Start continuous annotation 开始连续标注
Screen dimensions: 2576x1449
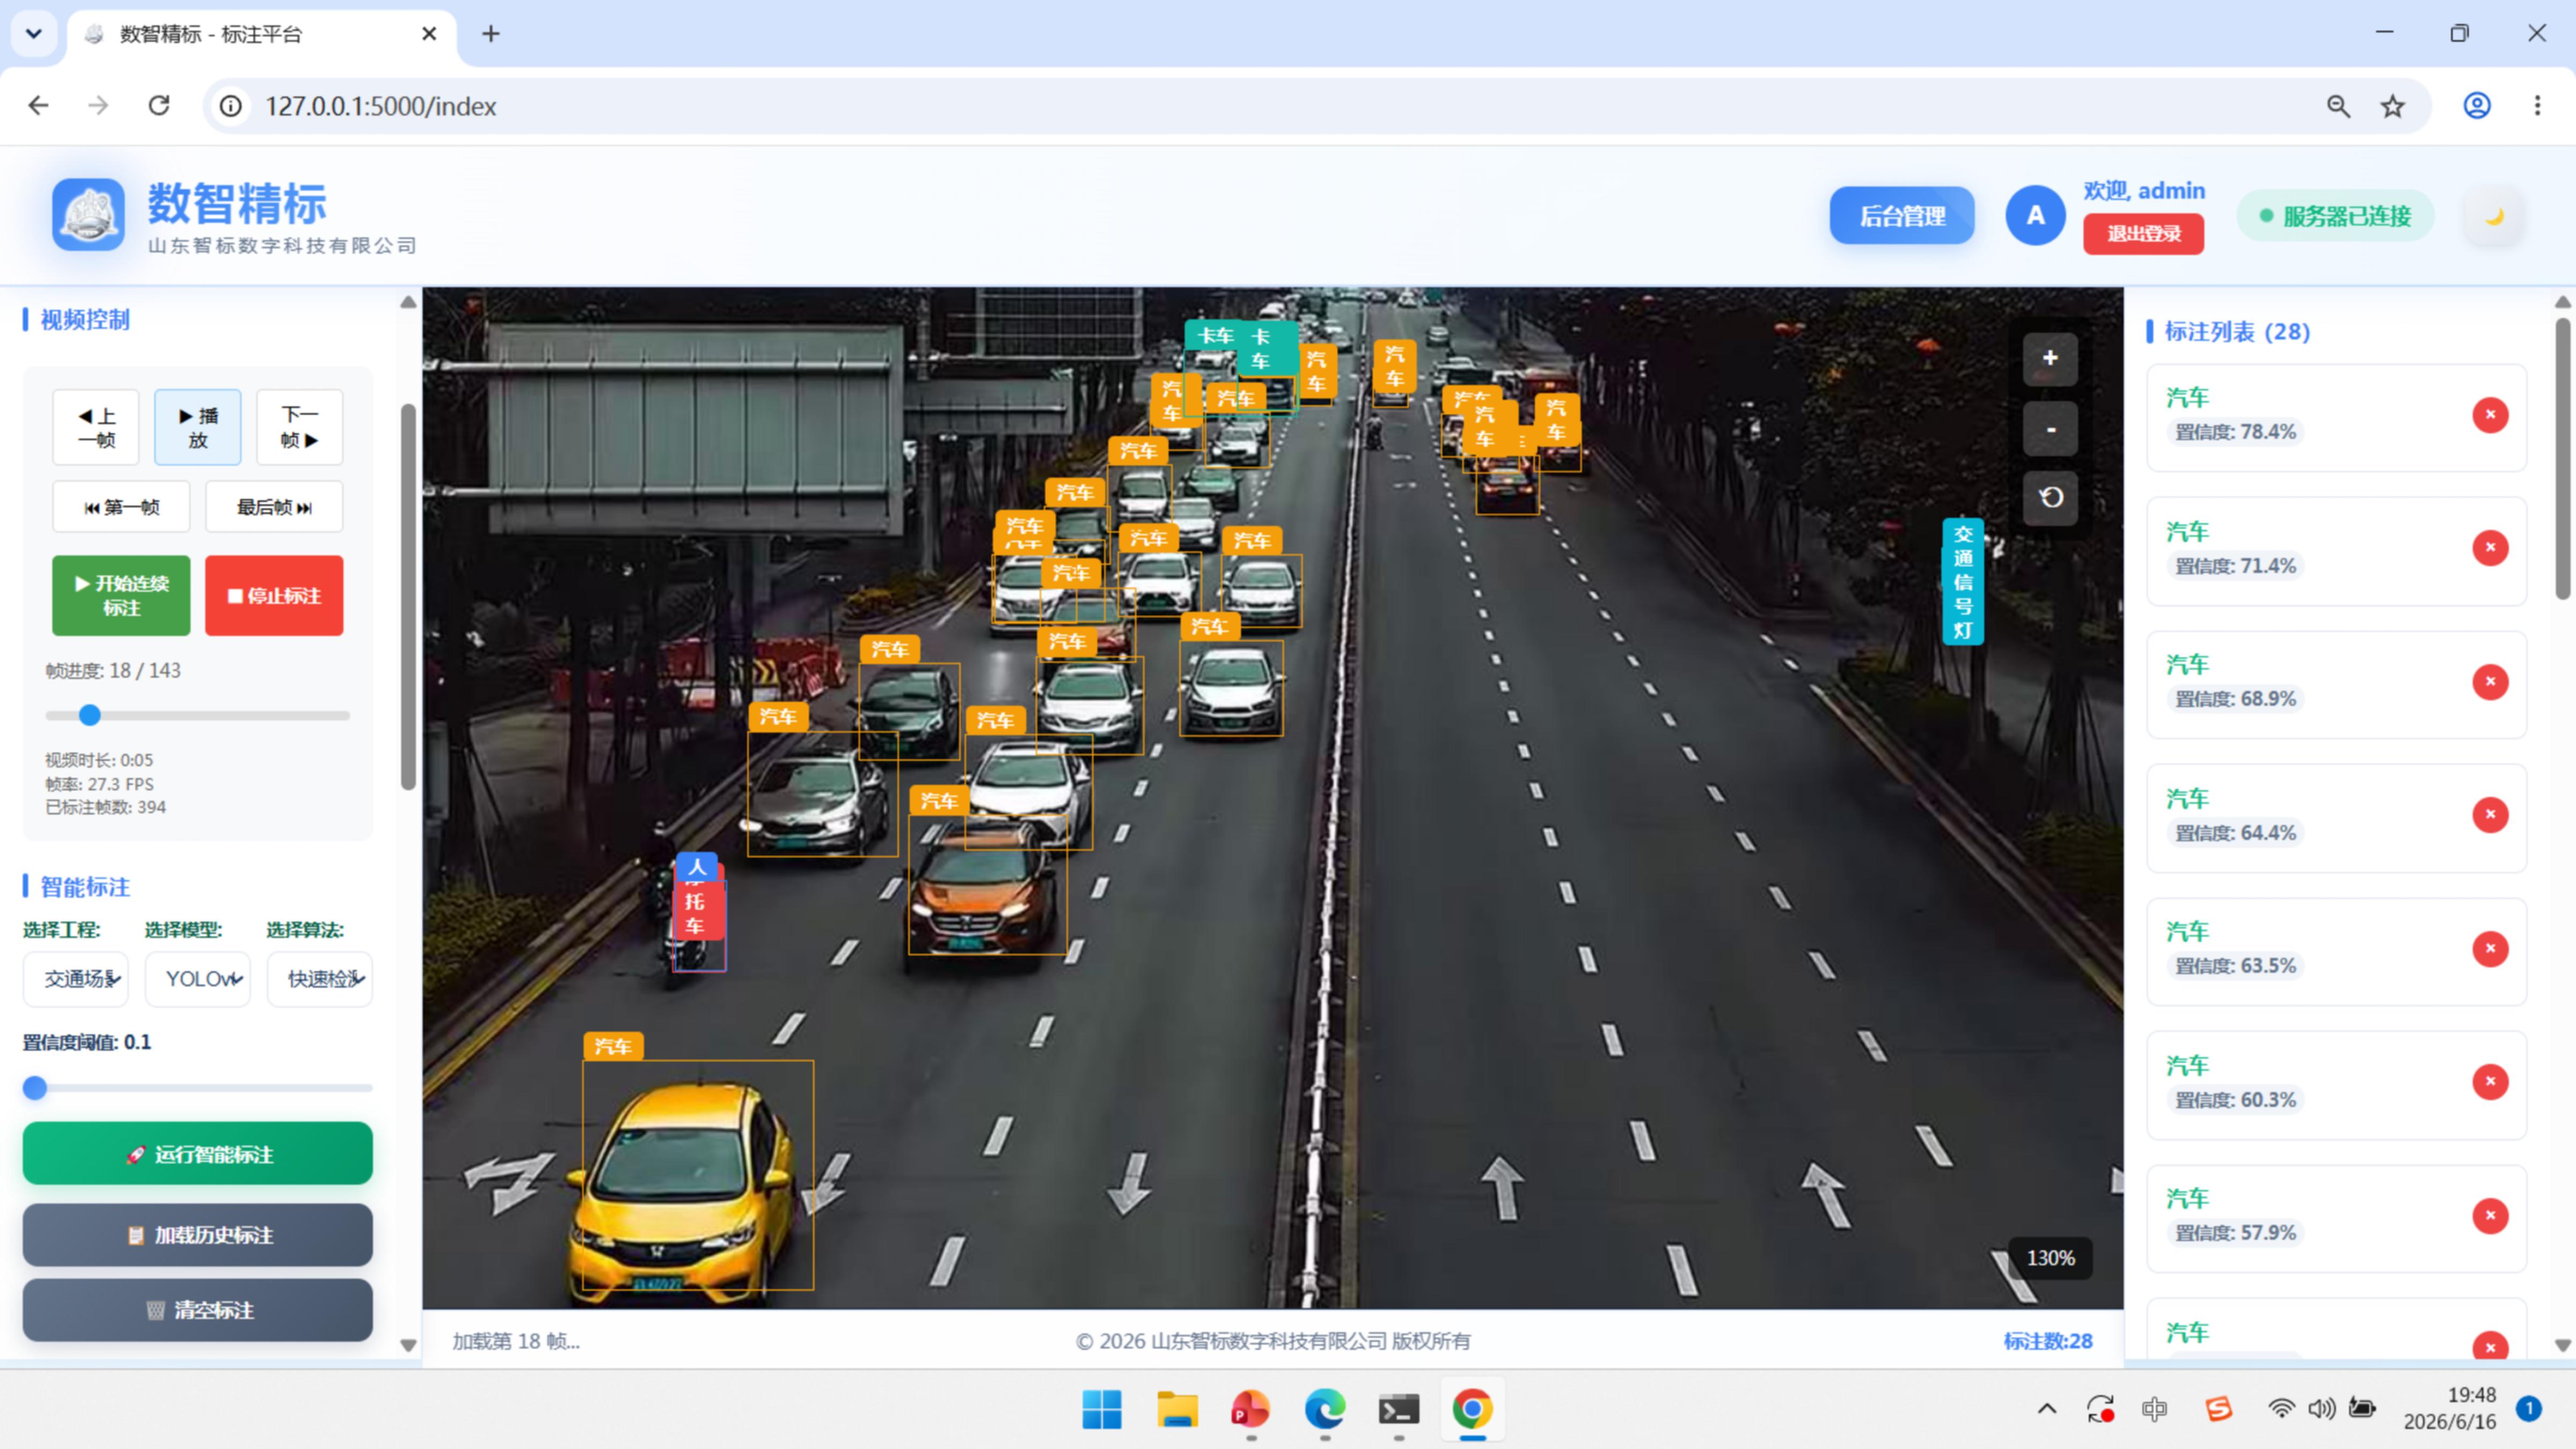pyautogui.click(x=121, y=596)
